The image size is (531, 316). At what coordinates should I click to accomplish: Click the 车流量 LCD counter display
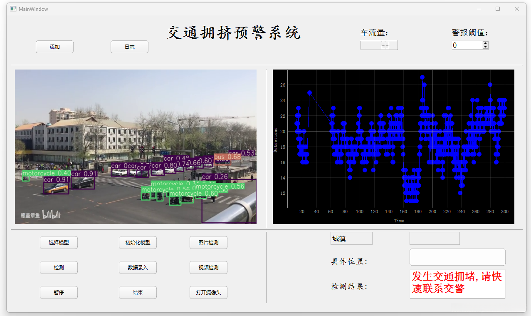379,45
